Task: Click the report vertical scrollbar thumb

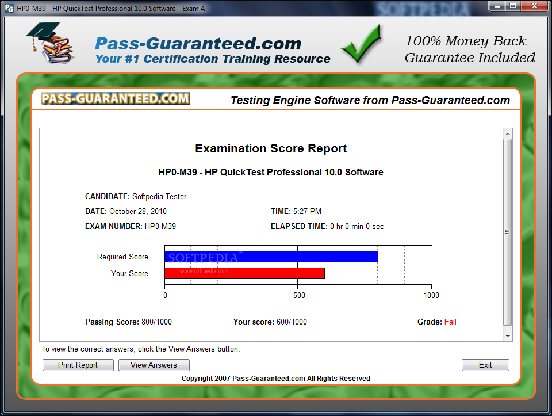Action: (x=508, y=232)
